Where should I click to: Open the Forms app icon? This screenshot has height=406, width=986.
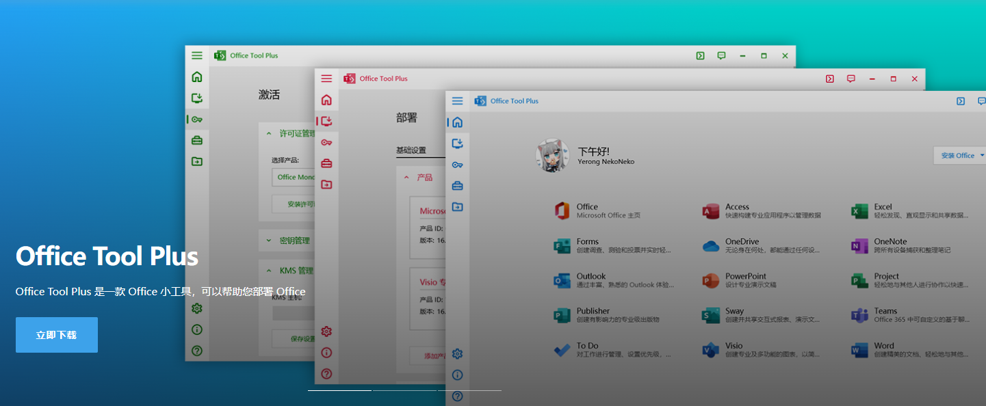(x=562, y=246)
